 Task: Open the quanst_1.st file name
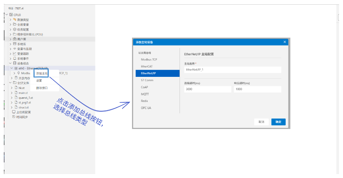click(26, 98)
